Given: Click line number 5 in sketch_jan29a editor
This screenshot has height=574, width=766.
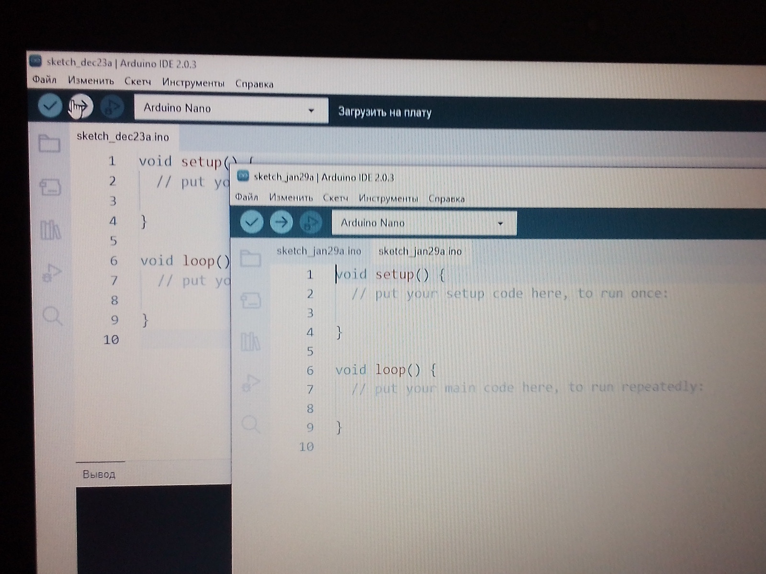Looking at the screenshot, I should click(310, 351).
